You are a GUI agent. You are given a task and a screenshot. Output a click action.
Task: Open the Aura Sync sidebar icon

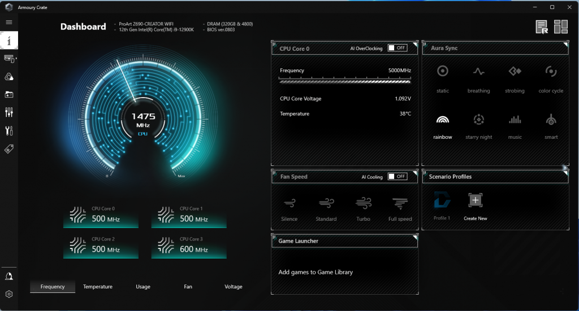pyautogui.click(x=9, y=77)
